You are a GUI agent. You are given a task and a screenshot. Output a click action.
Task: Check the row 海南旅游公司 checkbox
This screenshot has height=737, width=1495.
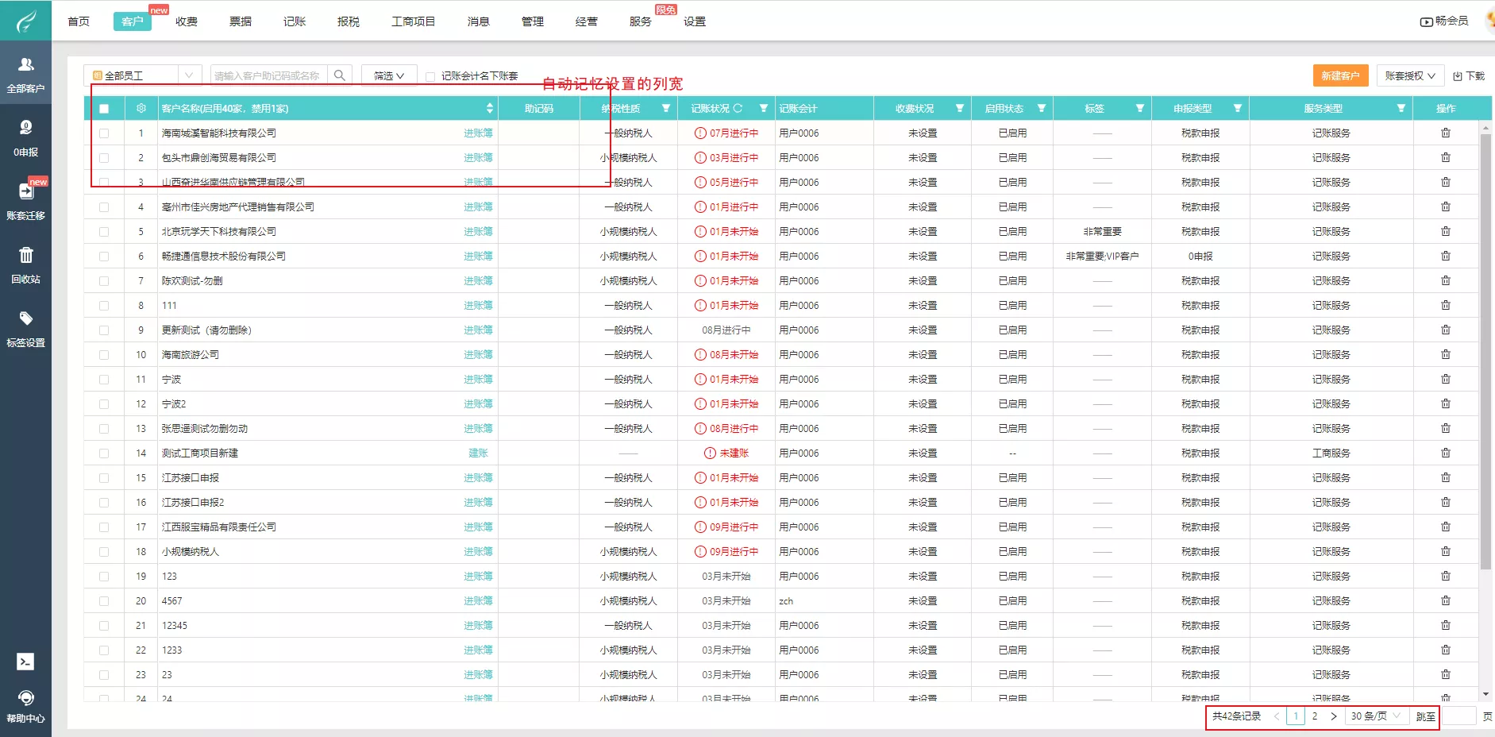point(104,355)
